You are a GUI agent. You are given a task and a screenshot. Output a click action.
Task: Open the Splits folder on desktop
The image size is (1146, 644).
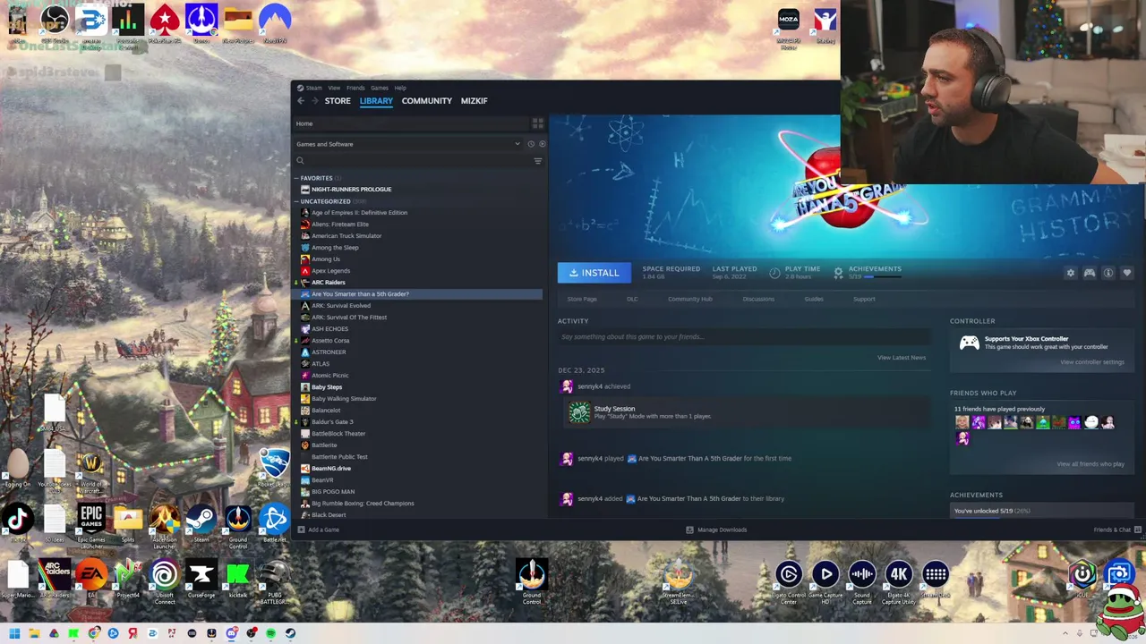coord(128,522)
